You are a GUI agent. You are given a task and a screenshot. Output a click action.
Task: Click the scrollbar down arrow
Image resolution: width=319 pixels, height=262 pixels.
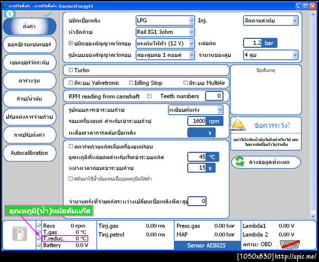coord(313,216)
